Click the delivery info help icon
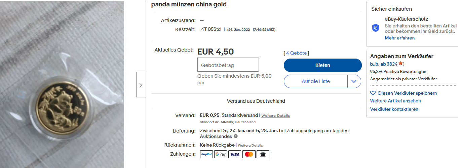The width and height of the screenshot is (458, 168). point(236,136)
